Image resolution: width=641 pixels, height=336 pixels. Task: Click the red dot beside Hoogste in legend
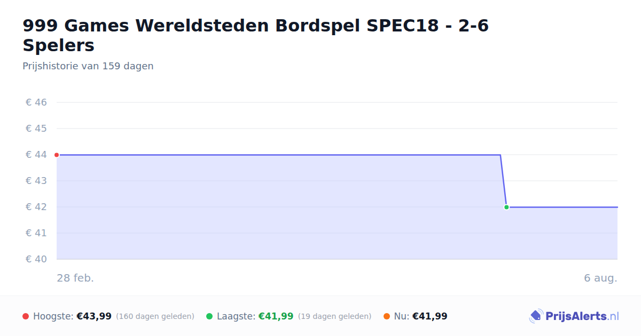pyautogui.click(x=26, y=316)
